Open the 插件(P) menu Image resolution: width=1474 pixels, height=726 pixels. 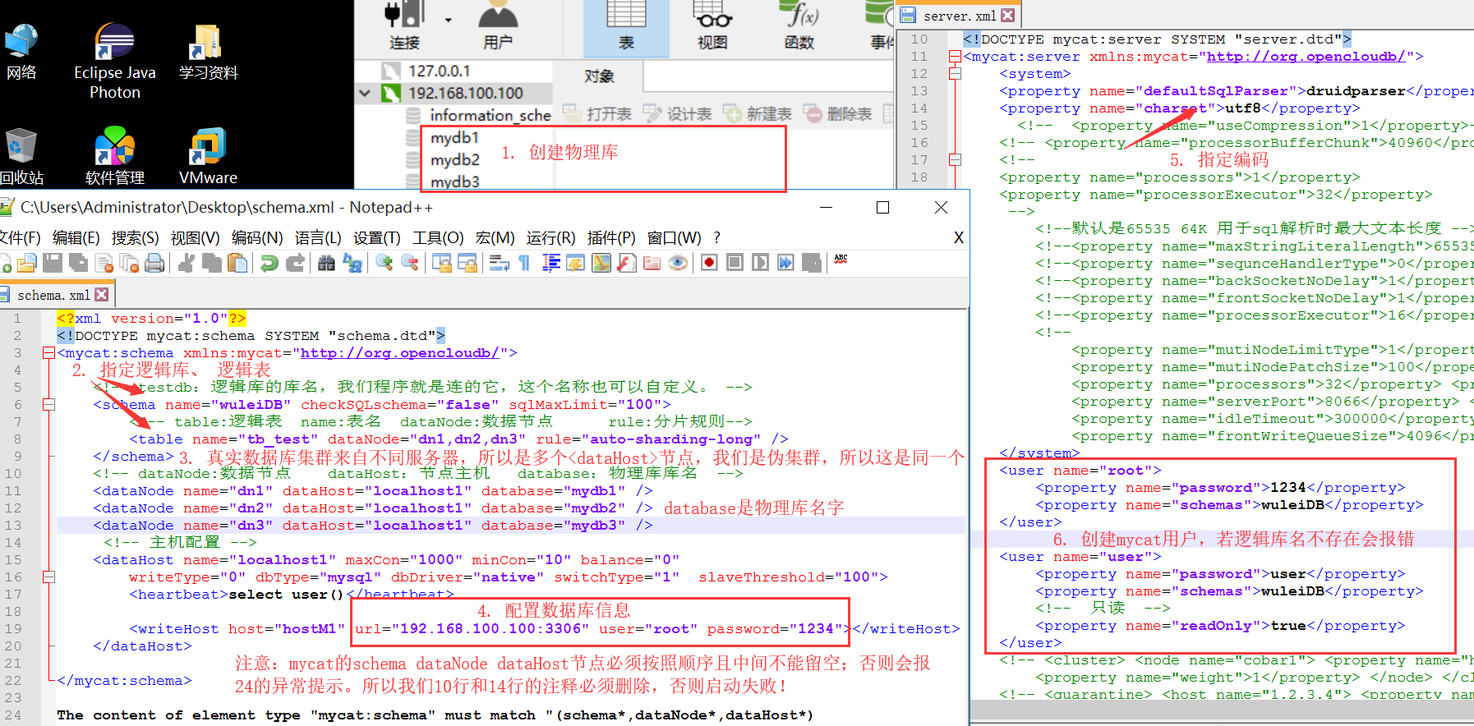coord(611,238)
